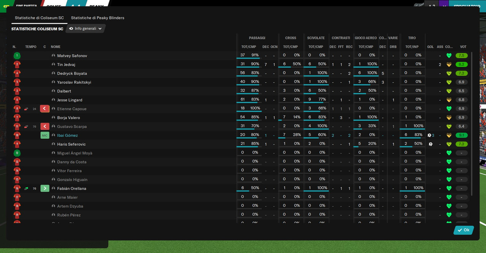This screenshot has height=253, width=486.
Task: Click the substituted-on arrow for Fabián Orellana
Action: click(x=45, y=189)
